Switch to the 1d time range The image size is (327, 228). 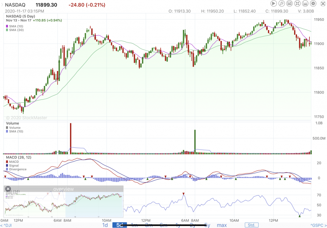pos(105,225)
